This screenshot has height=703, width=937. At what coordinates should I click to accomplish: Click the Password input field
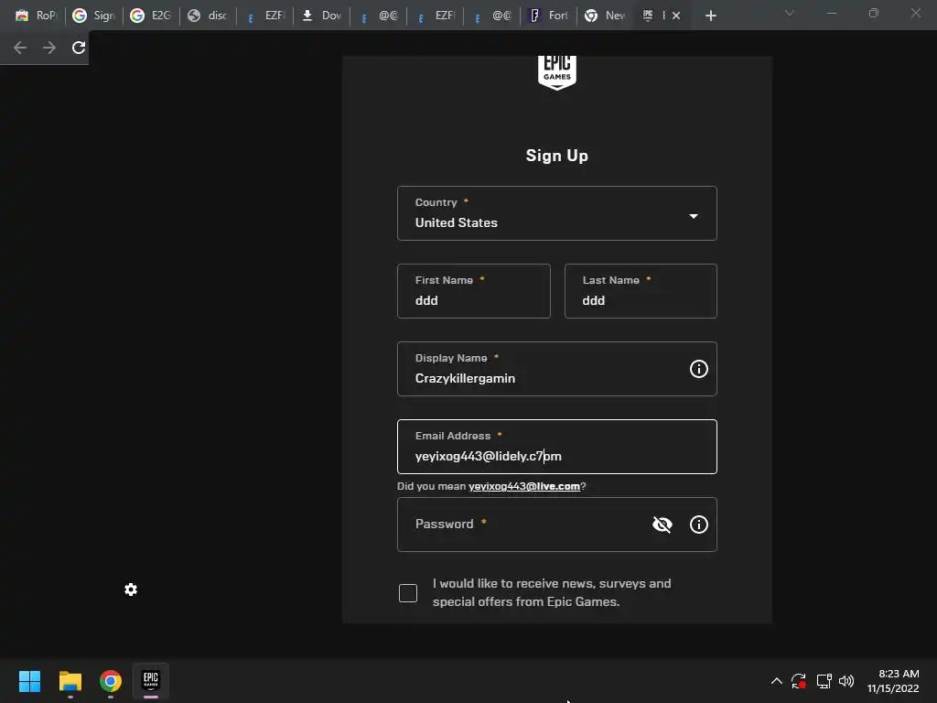556,525
